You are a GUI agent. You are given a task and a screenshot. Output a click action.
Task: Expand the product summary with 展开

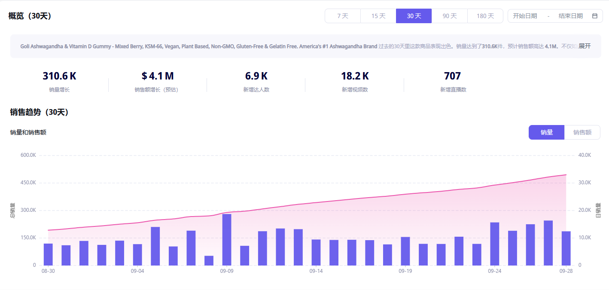pos(584,46)
